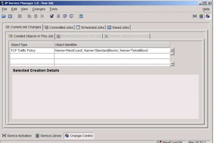Click the first purple scroll toolbar icon
This screenshot has width=214, height=143.
tap(65, 16)
